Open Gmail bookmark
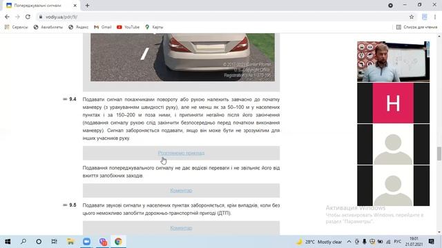This screenshot has height=248, width=442. (103, 27)
